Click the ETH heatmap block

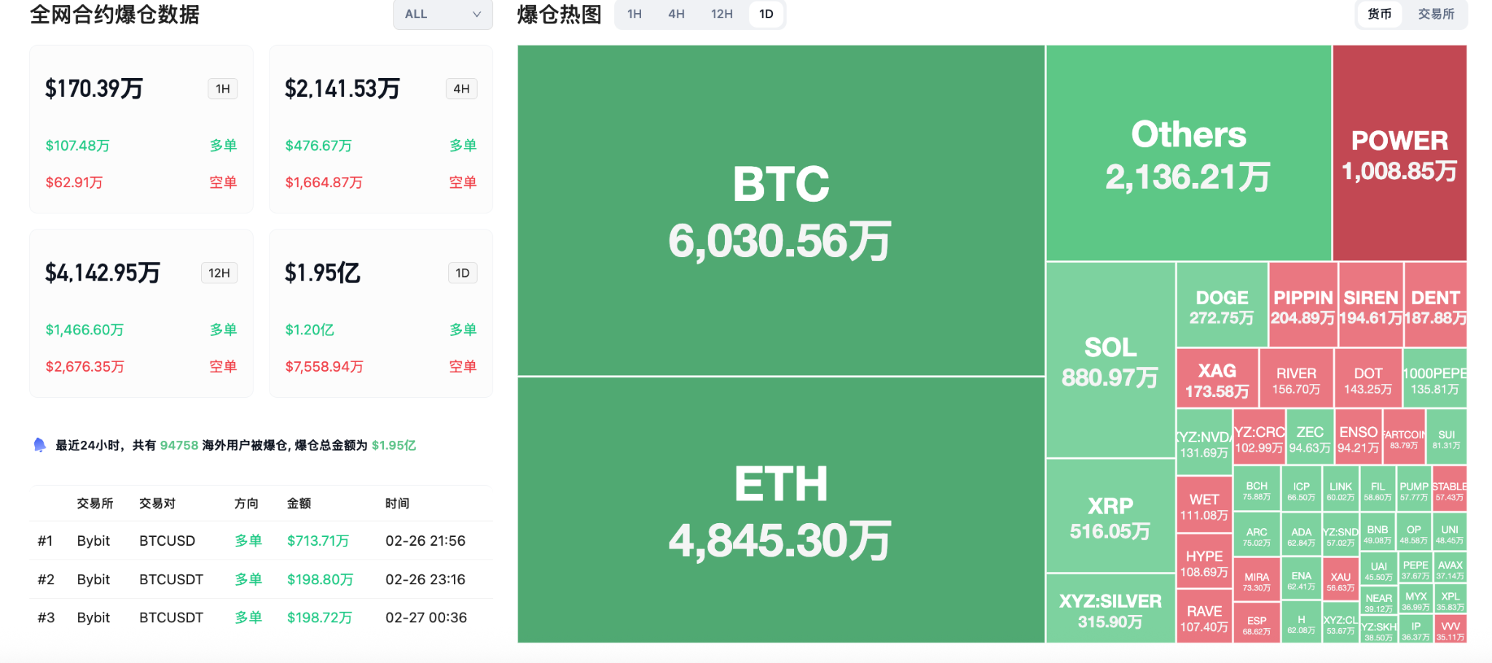pyautogui.click(x=781, y=510)
